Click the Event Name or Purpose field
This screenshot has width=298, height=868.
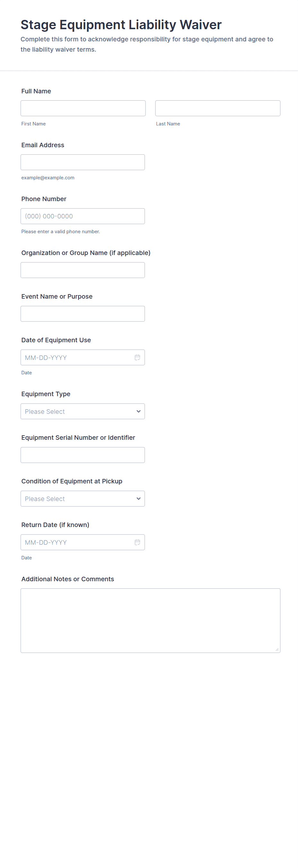point(82,314)
